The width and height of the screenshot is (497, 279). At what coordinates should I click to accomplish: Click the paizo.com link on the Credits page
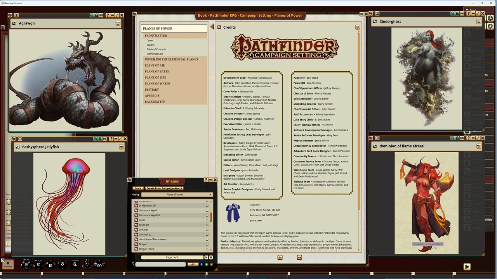coord(255,220)
